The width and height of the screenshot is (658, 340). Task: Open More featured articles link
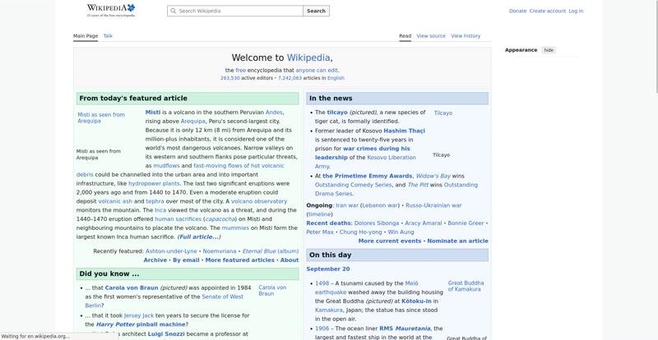pos(239,260)
